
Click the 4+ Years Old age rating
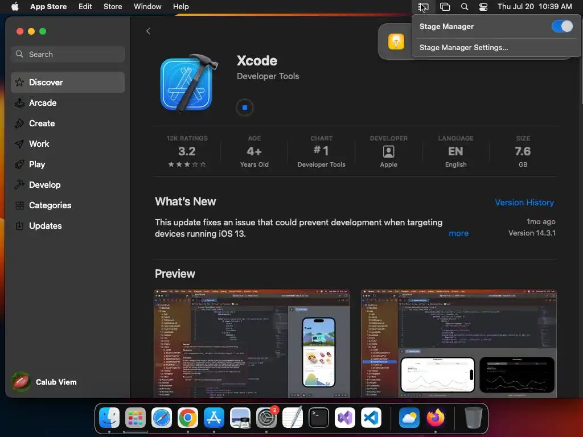point(254,151)
